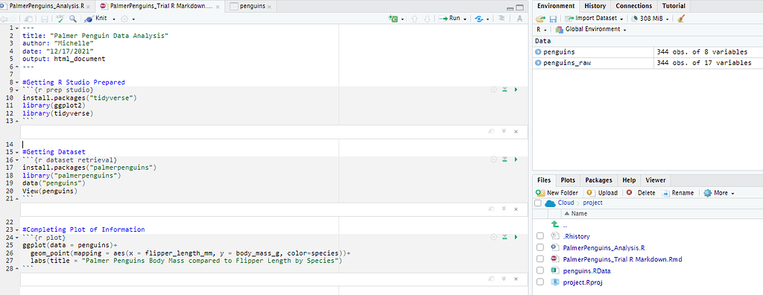Go to previous section arrow icon
This screenshot has width=763, height=295.
click(x=414, y=19)
